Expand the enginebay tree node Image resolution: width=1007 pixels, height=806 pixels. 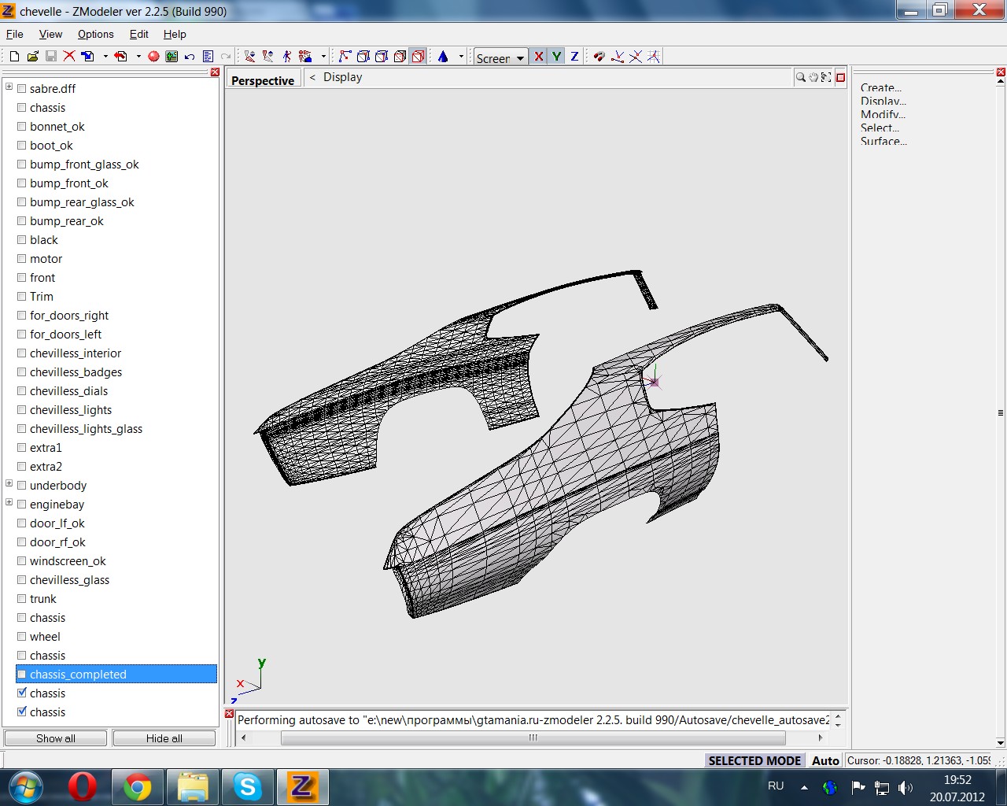[9, 502]
